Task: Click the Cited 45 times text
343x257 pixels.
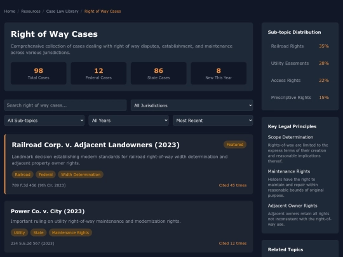Action: (x=232, y=185)
